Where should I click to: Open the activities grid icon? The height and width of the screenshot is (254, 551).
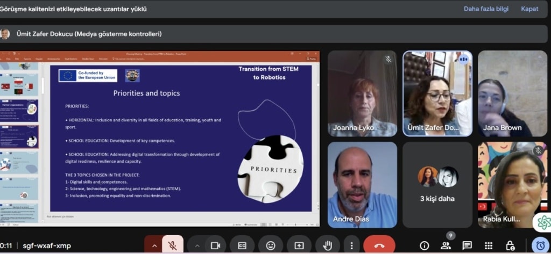click(x=489, y=245)
